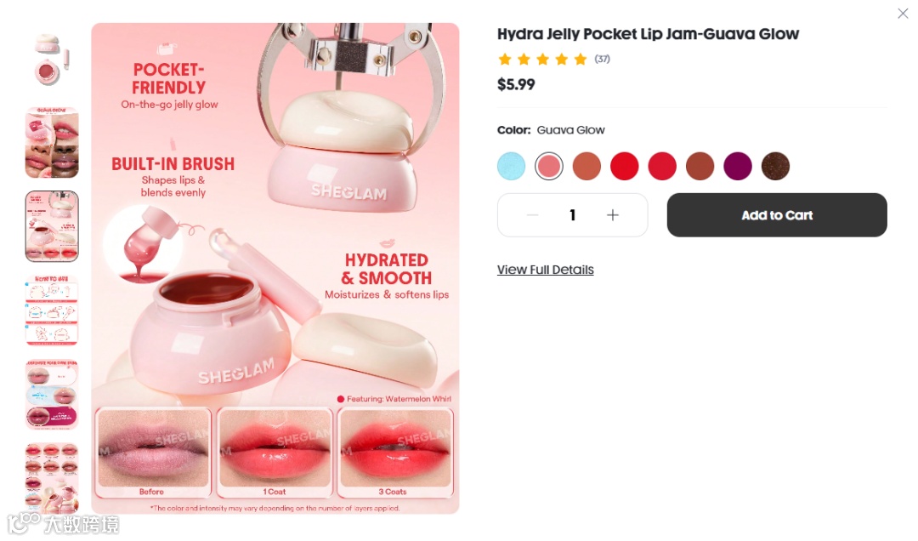Viewport: 918px width, 541px height.
Task: Open the customize your shade thumbnail
Action: (x=52, y=394)
